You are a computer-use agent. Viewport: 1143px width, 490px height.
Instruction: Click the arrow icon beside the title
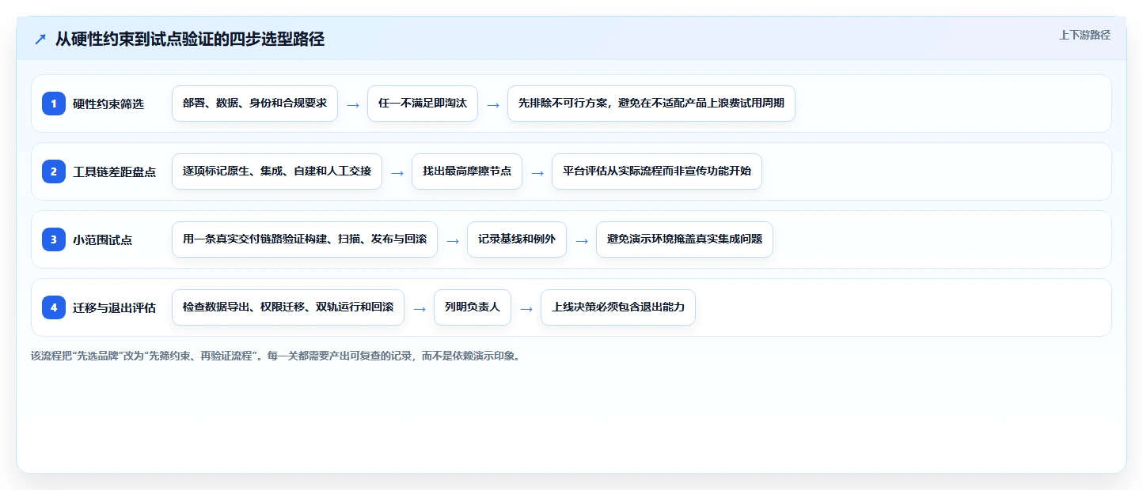40,39
